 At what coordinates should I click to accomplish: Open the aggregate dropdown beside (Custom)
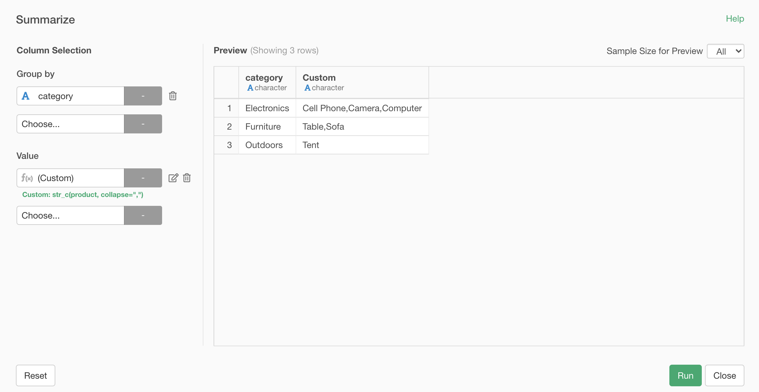tap(143, 178)
